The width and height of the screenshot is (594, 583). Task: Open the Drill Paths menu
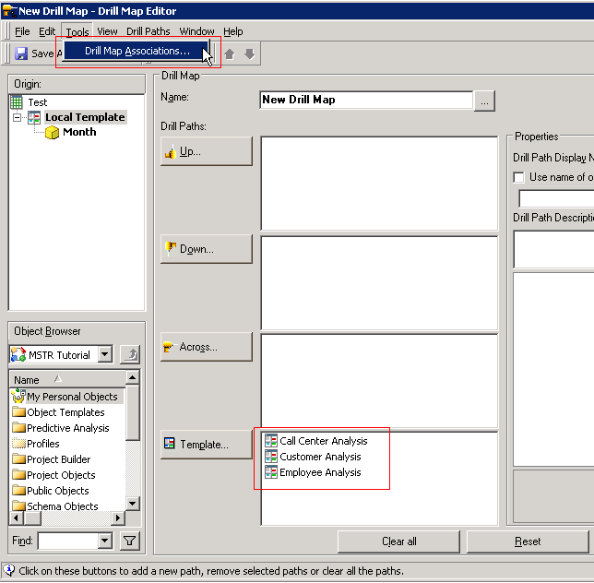click(x=148, y=31)
